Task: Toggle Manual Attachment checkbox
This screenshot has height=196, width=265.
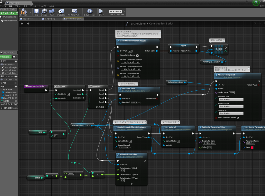Action: tap(137, 56)
